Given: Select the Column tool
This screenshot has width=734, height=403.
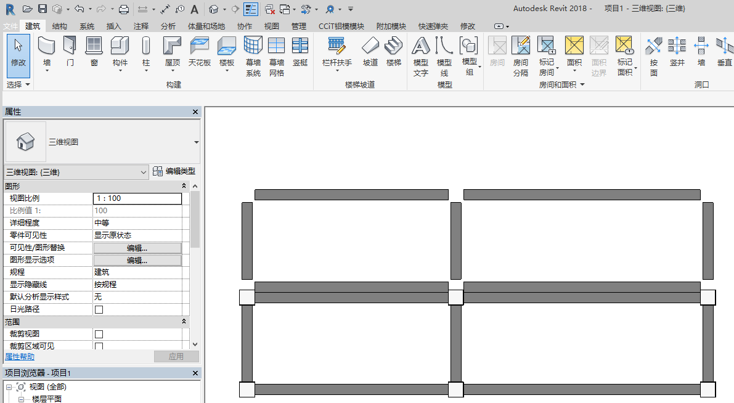Looking at the screenshot, I should point(146,54).
